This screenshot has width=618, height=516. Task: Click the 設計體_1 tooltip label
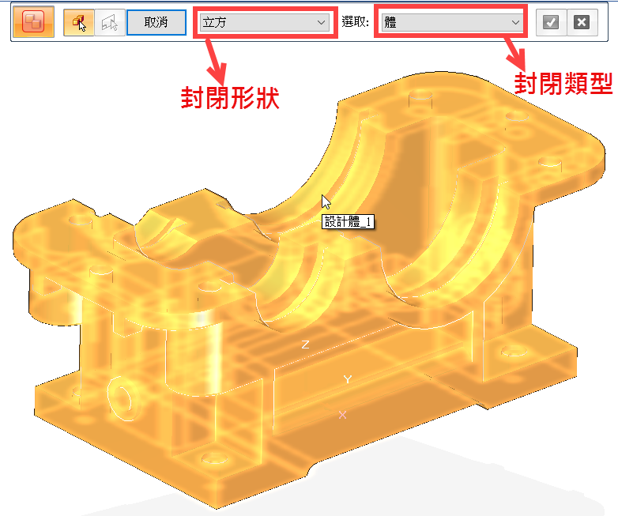348,222
